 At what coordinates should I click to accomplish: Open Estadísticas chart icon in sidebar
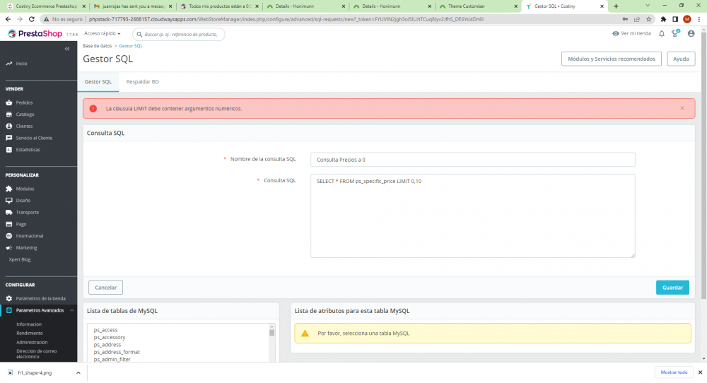(x=9, y=150)
